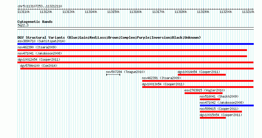Click the 113130k ruler mark
The height and width of the screenshot is (138, 262).
point(69,12)
